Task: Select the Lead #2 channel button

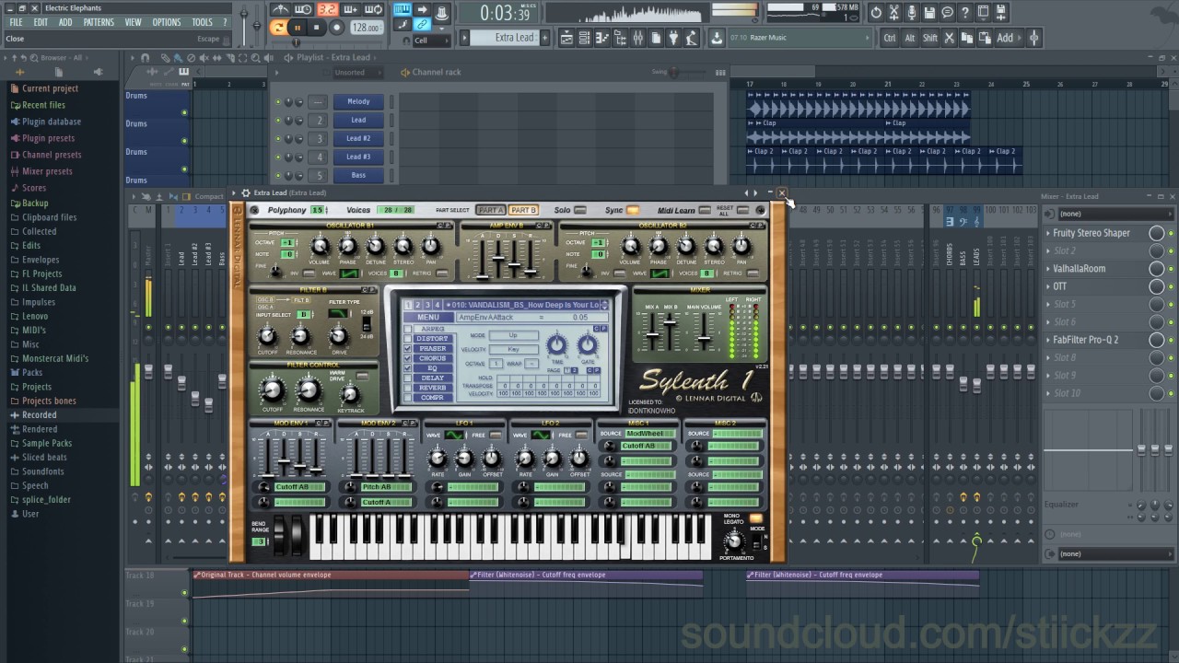Action: [x=358, y=138]
